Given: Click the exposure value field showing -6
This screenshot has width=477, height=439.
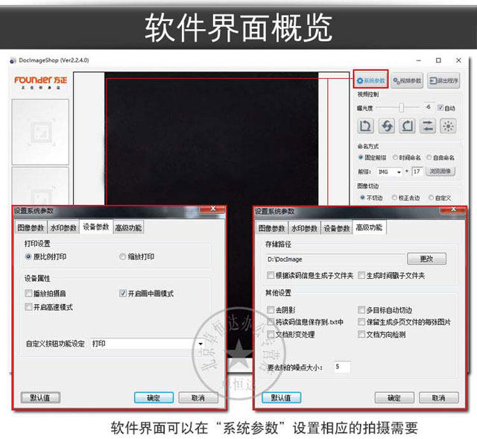Looking at the screenshot, I should 428,107.
